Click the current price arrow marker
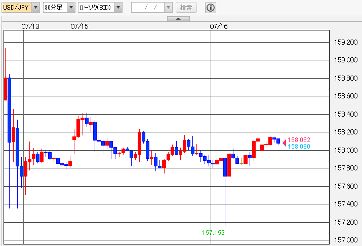 pos(285,143)
